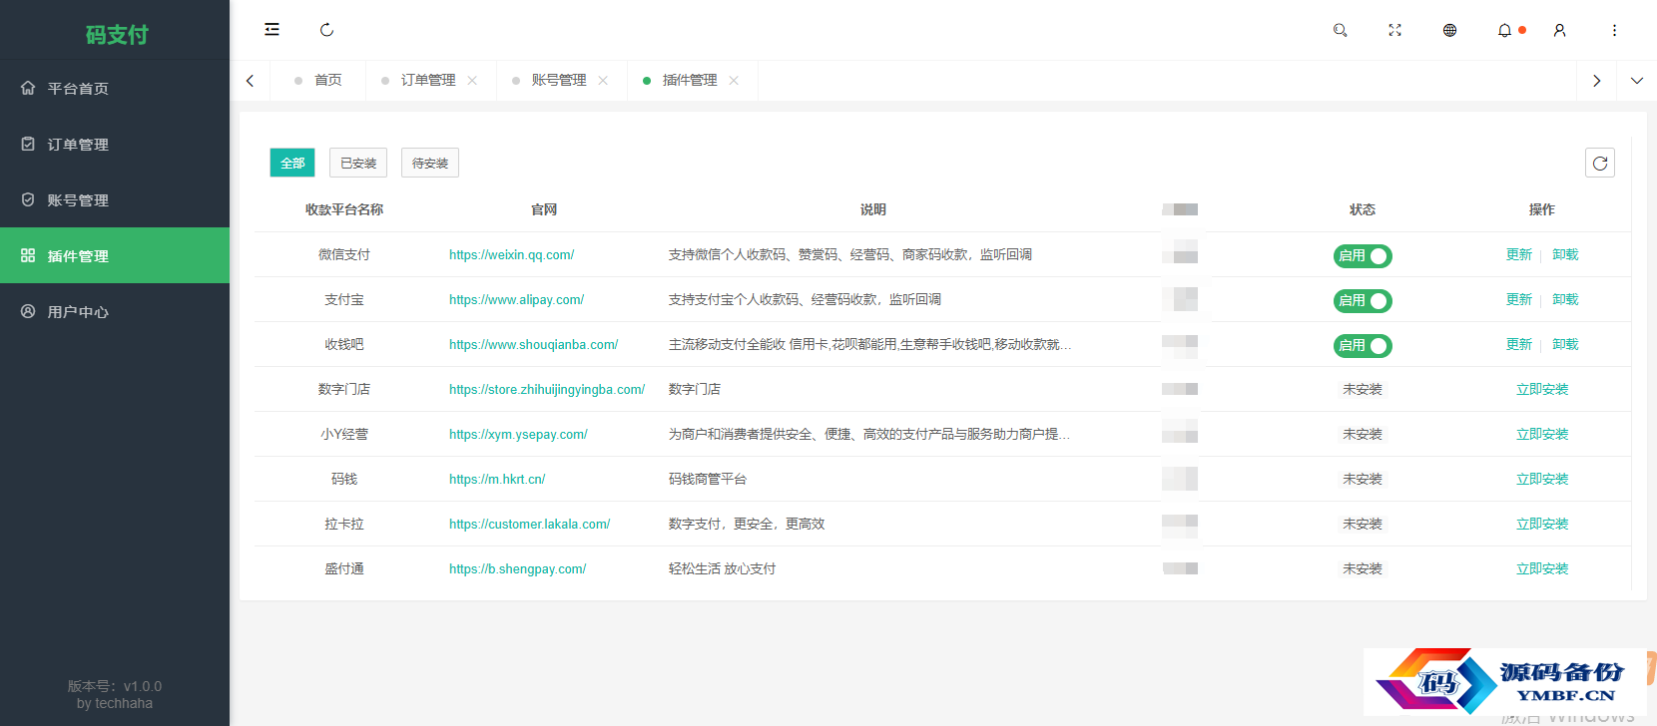Click 更新 for 支付宝

pos(1519,299)
